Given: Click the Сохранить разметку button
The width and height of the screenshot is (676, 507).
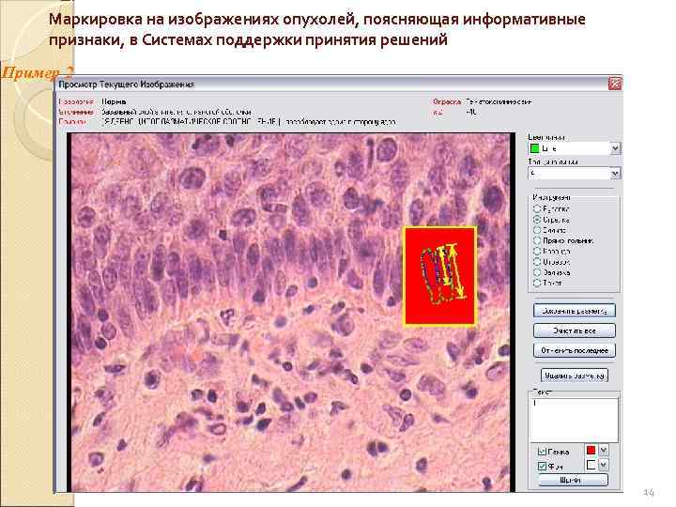Looking at the screenshot, I should (575, 311).
